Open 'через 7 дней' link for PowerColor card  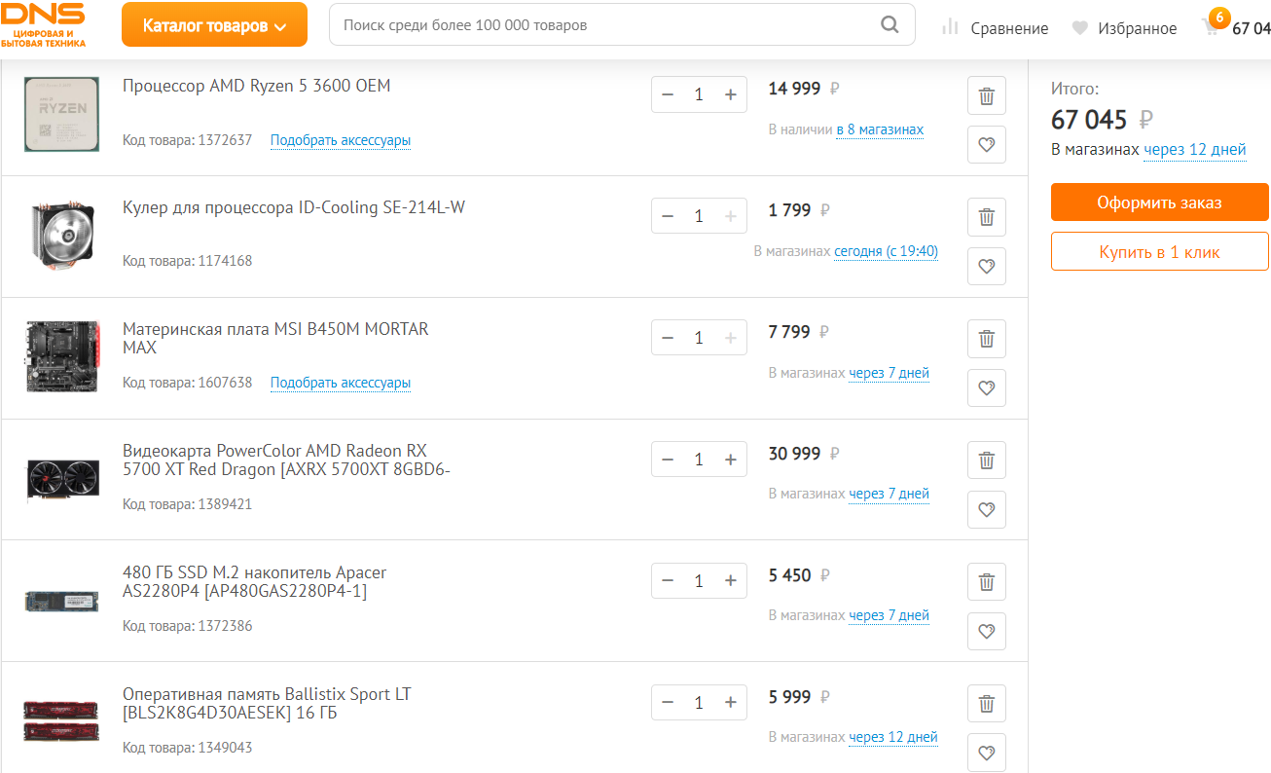click(x=889, y=494)
